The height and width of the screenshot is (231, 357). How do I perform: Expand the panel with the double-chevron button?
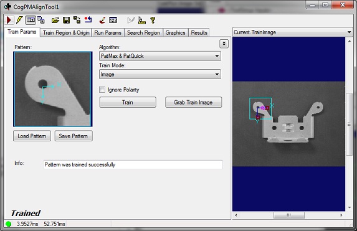click(x=224, y=44)
